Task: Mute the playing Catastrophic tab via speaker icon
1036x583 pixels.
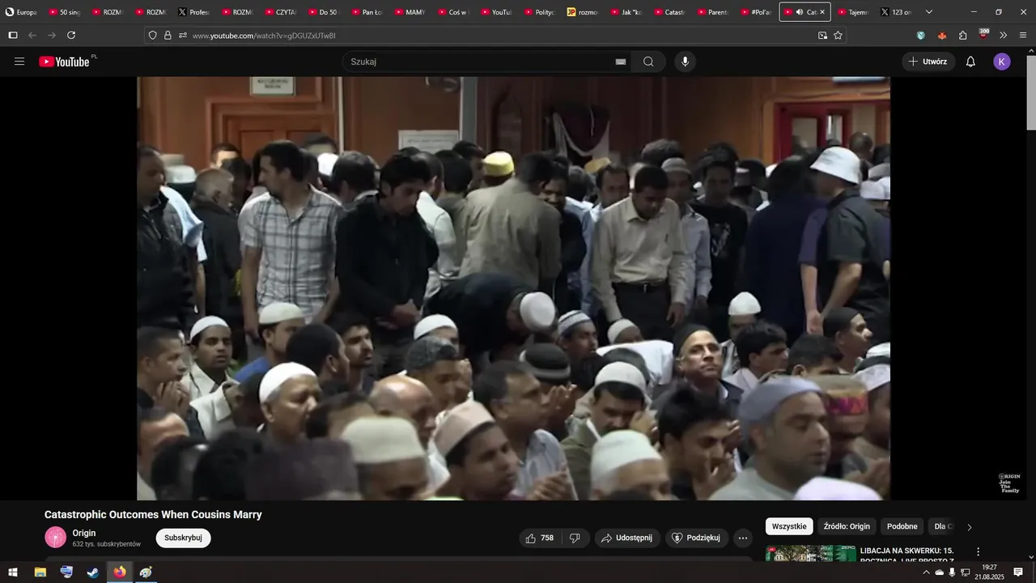Action: (800, 12)
